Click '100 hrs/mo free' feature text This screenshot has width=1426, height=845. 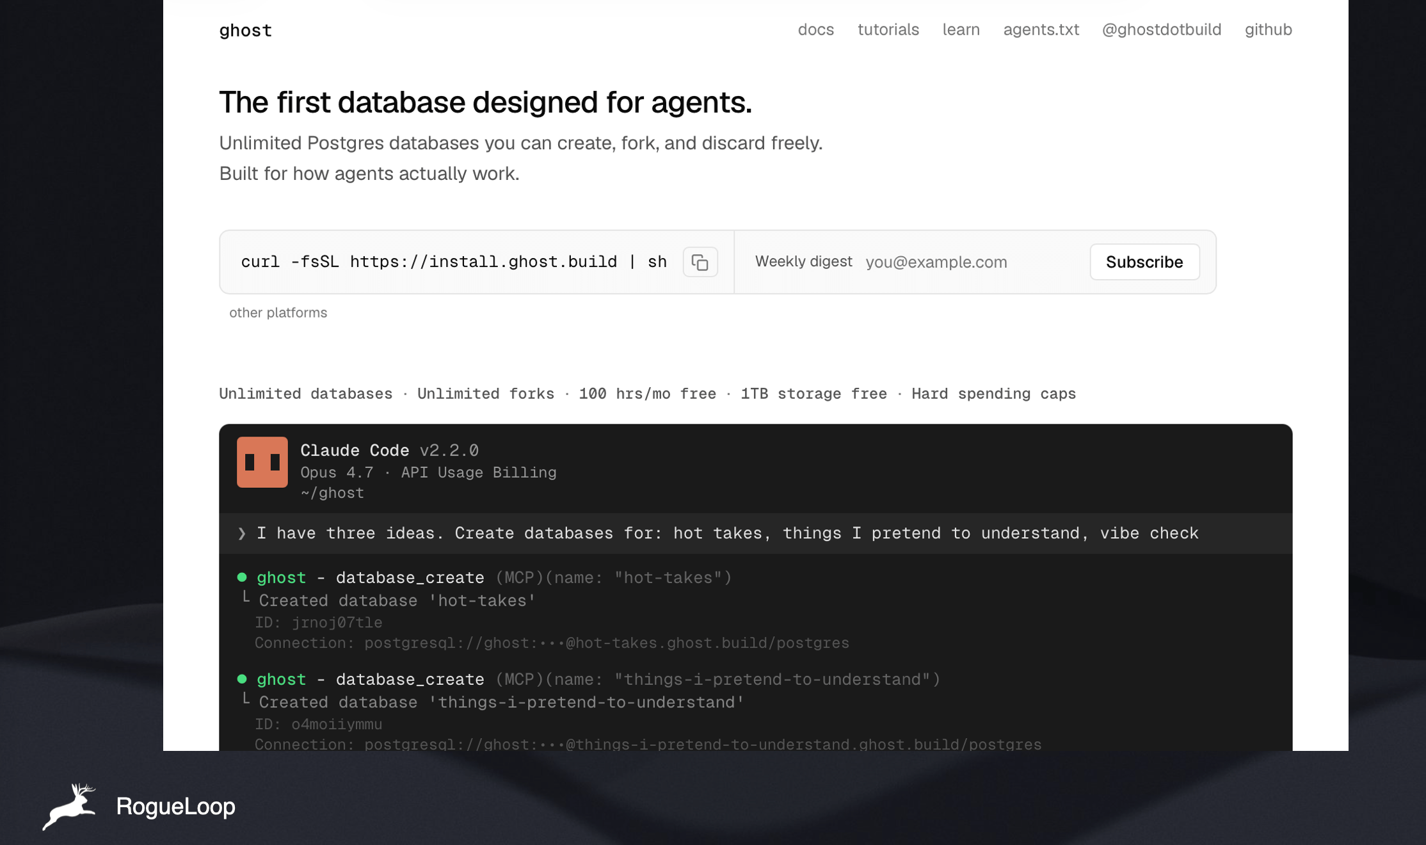(647, 394)
